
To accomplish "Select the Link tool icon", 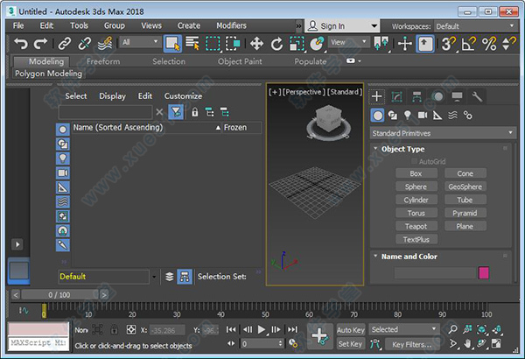I will coord(64,44).
